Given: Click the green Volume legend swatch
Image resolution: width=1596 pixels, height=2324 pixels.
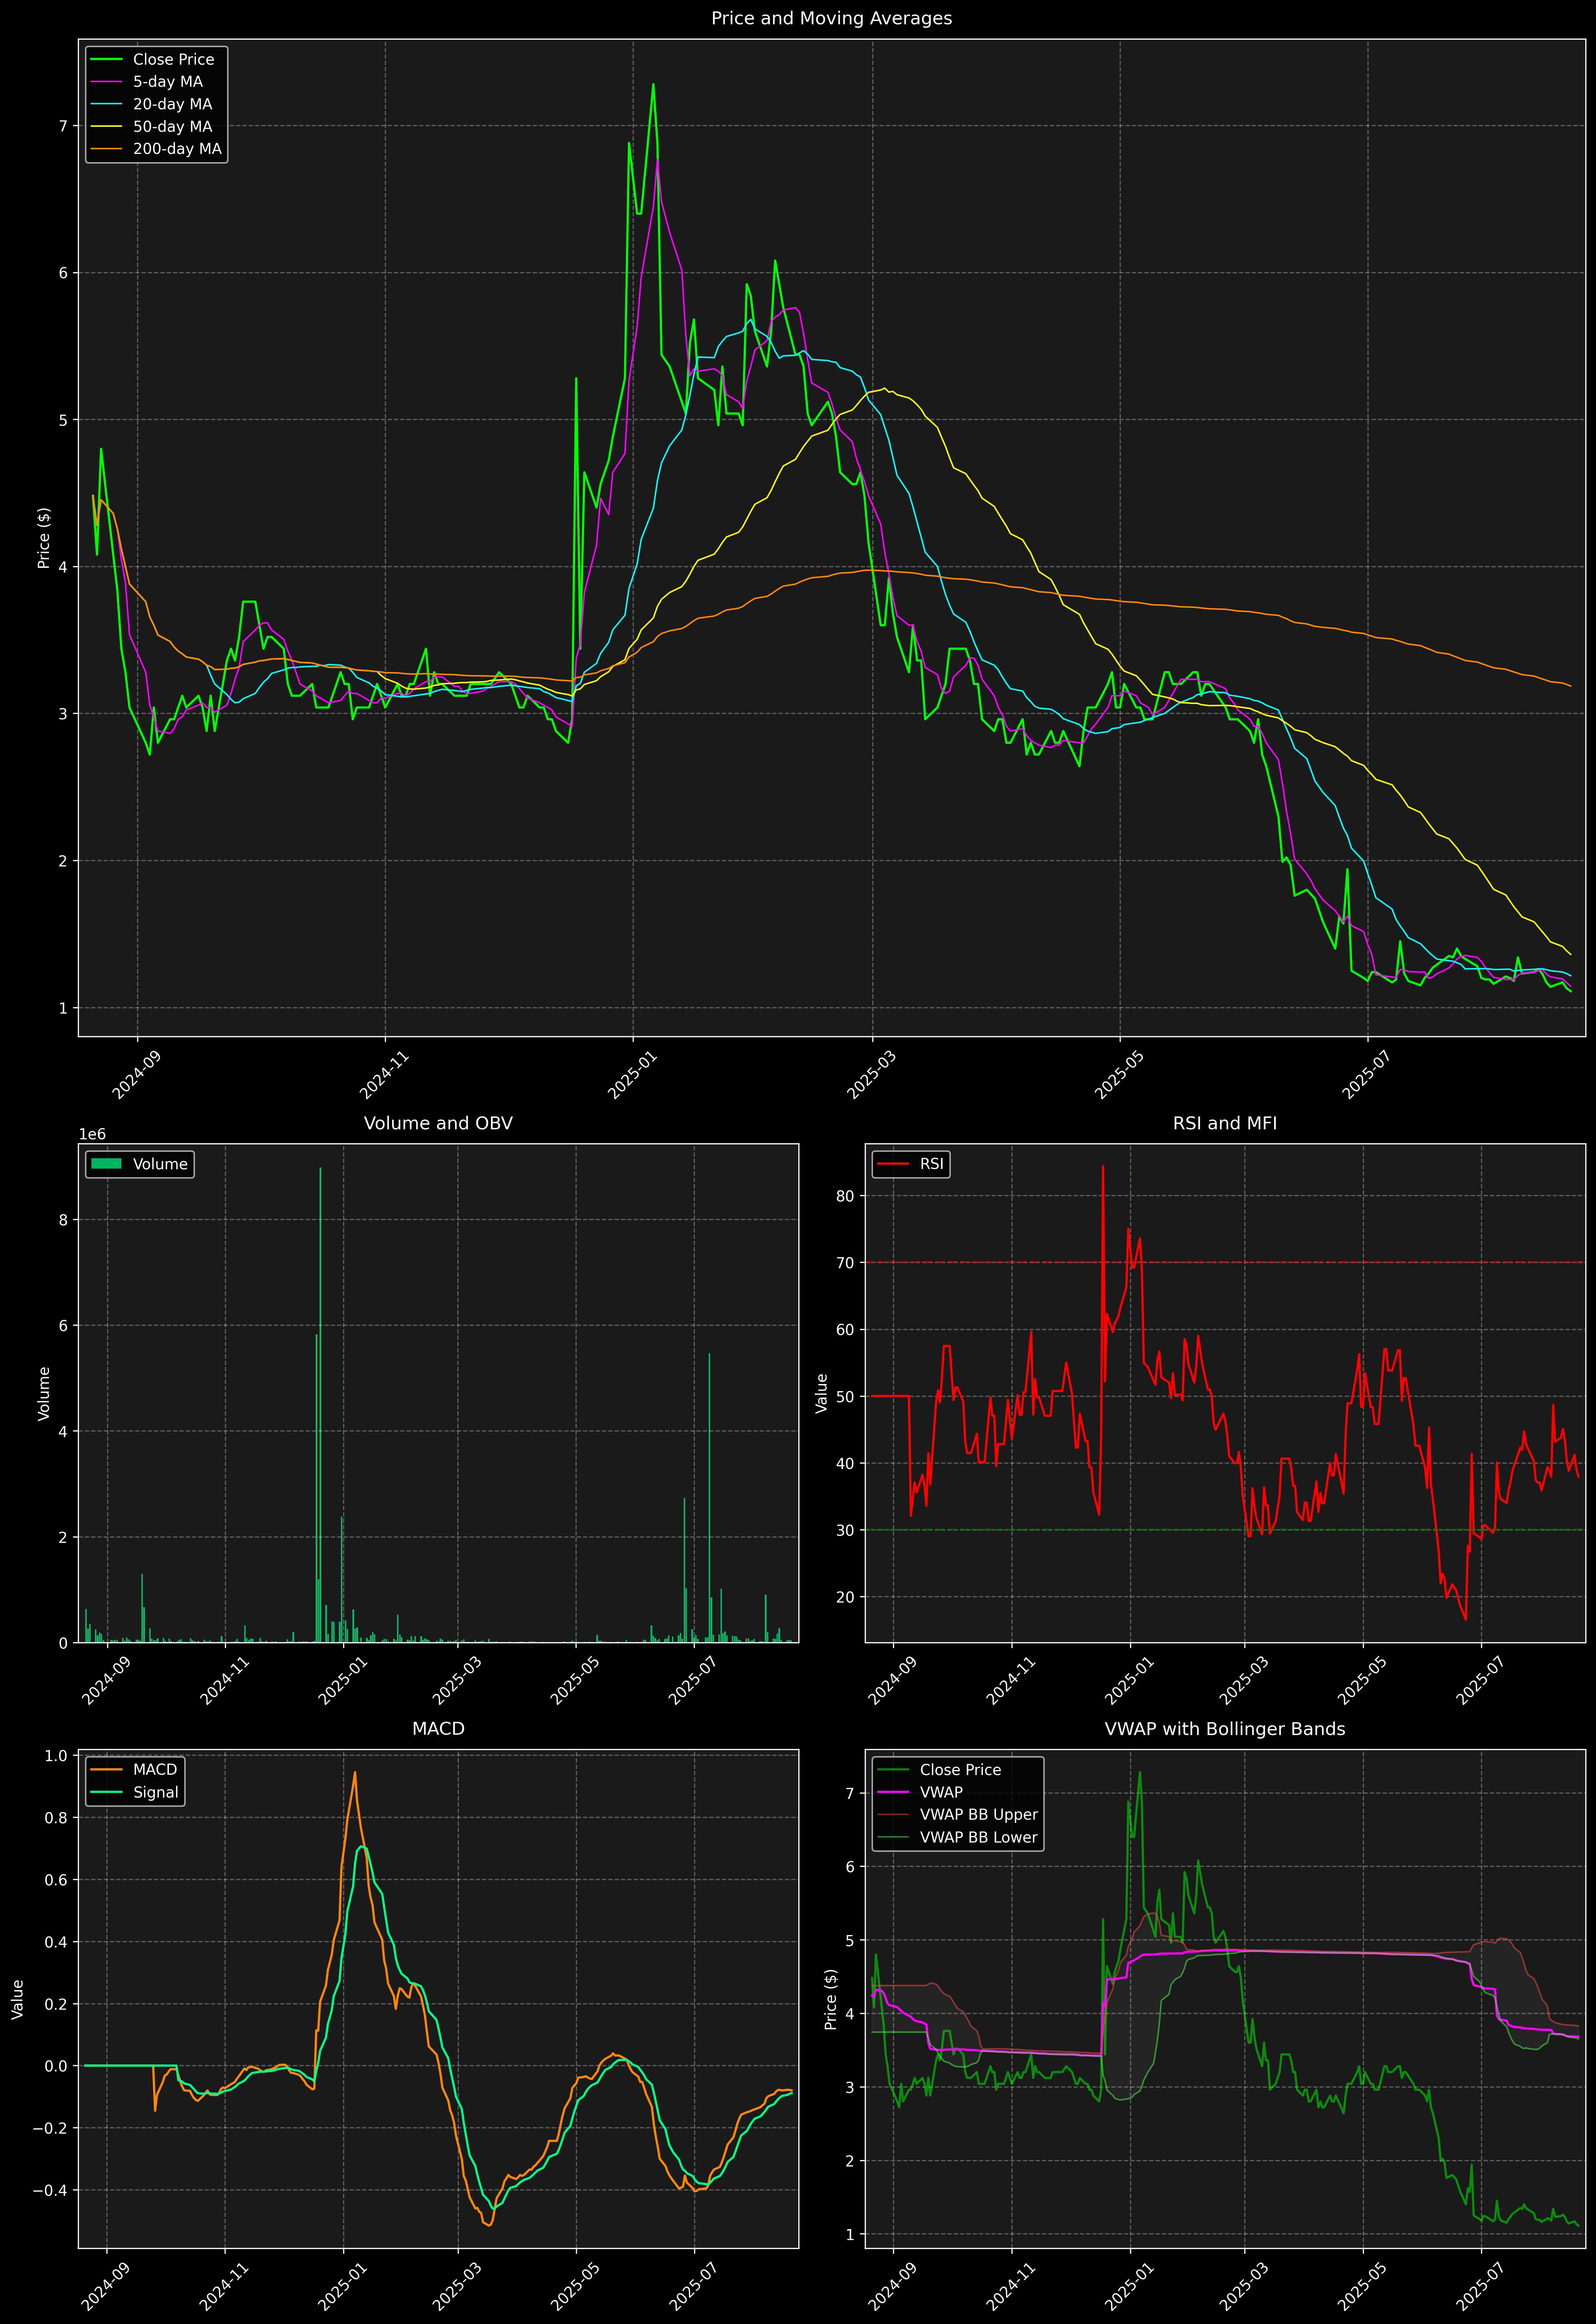Looking at the screenshot, I should [x=106, y=1164].
